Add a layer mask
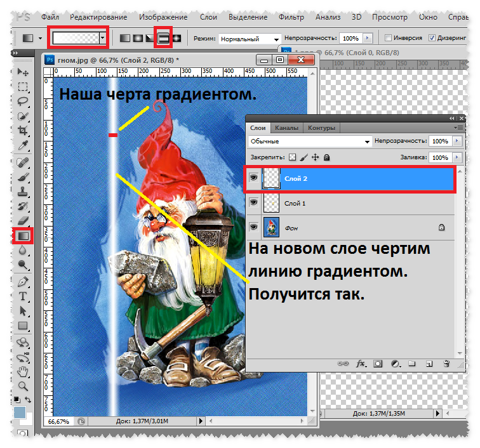The height and width of the screenshot is (448, 480). pyautogui.click(x=377, y=364)
